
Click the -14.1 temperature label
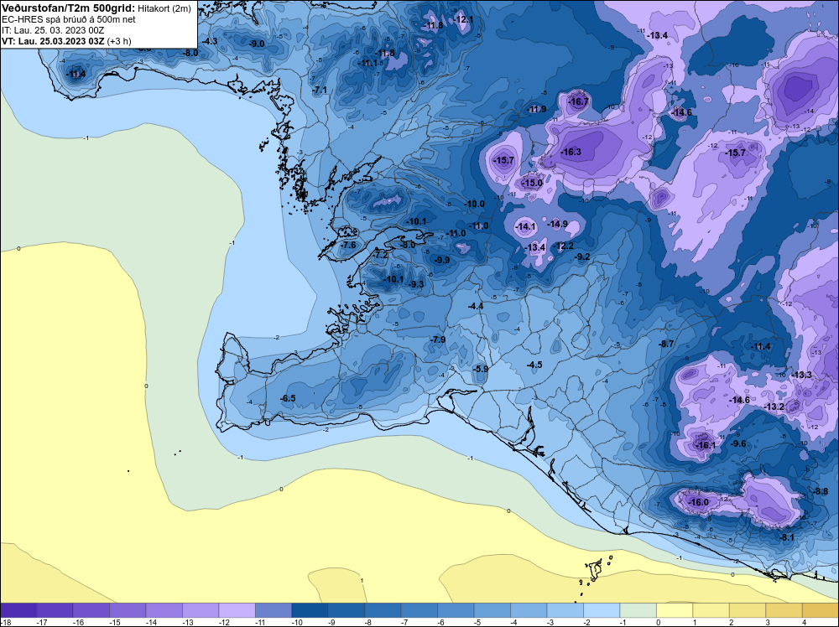click(x=525, y=226)
